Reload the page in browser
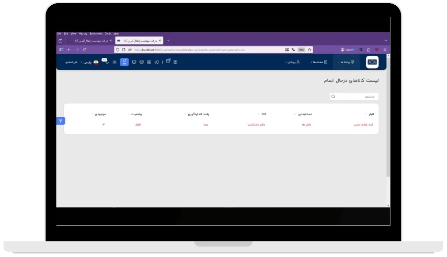The image size is (447, 257). 85,50
